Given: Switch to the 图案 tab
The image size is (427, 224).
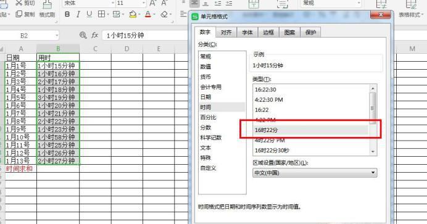Looking at the screenshot, I should [289, 32].
